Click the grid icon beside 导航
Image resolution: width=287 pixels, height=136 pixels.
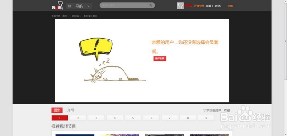pyautogui.click(x=70, y=6)
